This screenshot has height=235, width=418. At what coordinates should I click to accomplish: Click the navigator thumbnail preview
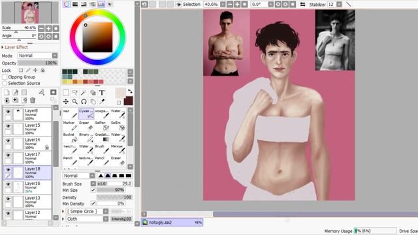(30, 12)
